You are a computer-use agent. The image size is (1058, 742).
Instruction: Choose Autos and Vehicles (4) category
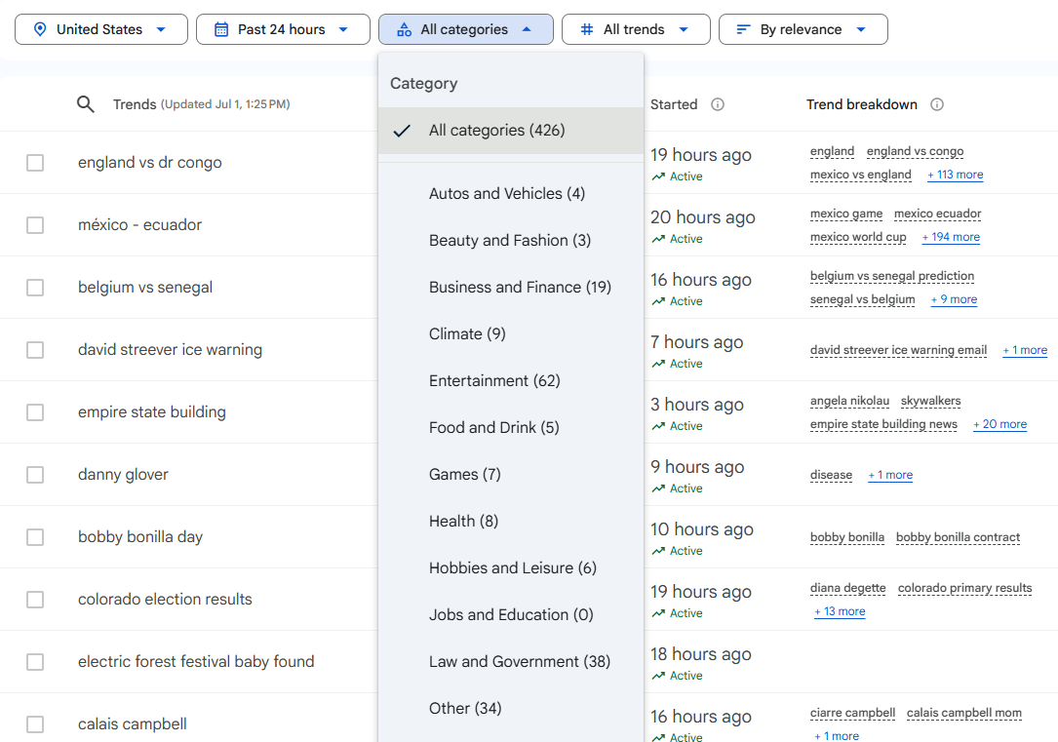click(511, 194)
